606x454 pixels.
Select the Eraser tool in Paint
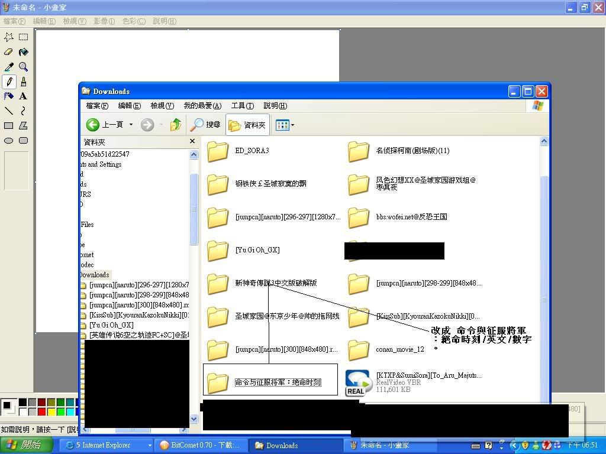tap(9, 52)
